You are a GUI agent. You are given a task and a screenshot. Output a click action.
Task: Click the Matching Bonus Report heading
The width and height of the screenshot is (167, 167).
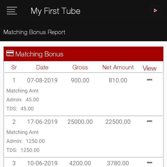click(x=34, y=32)
